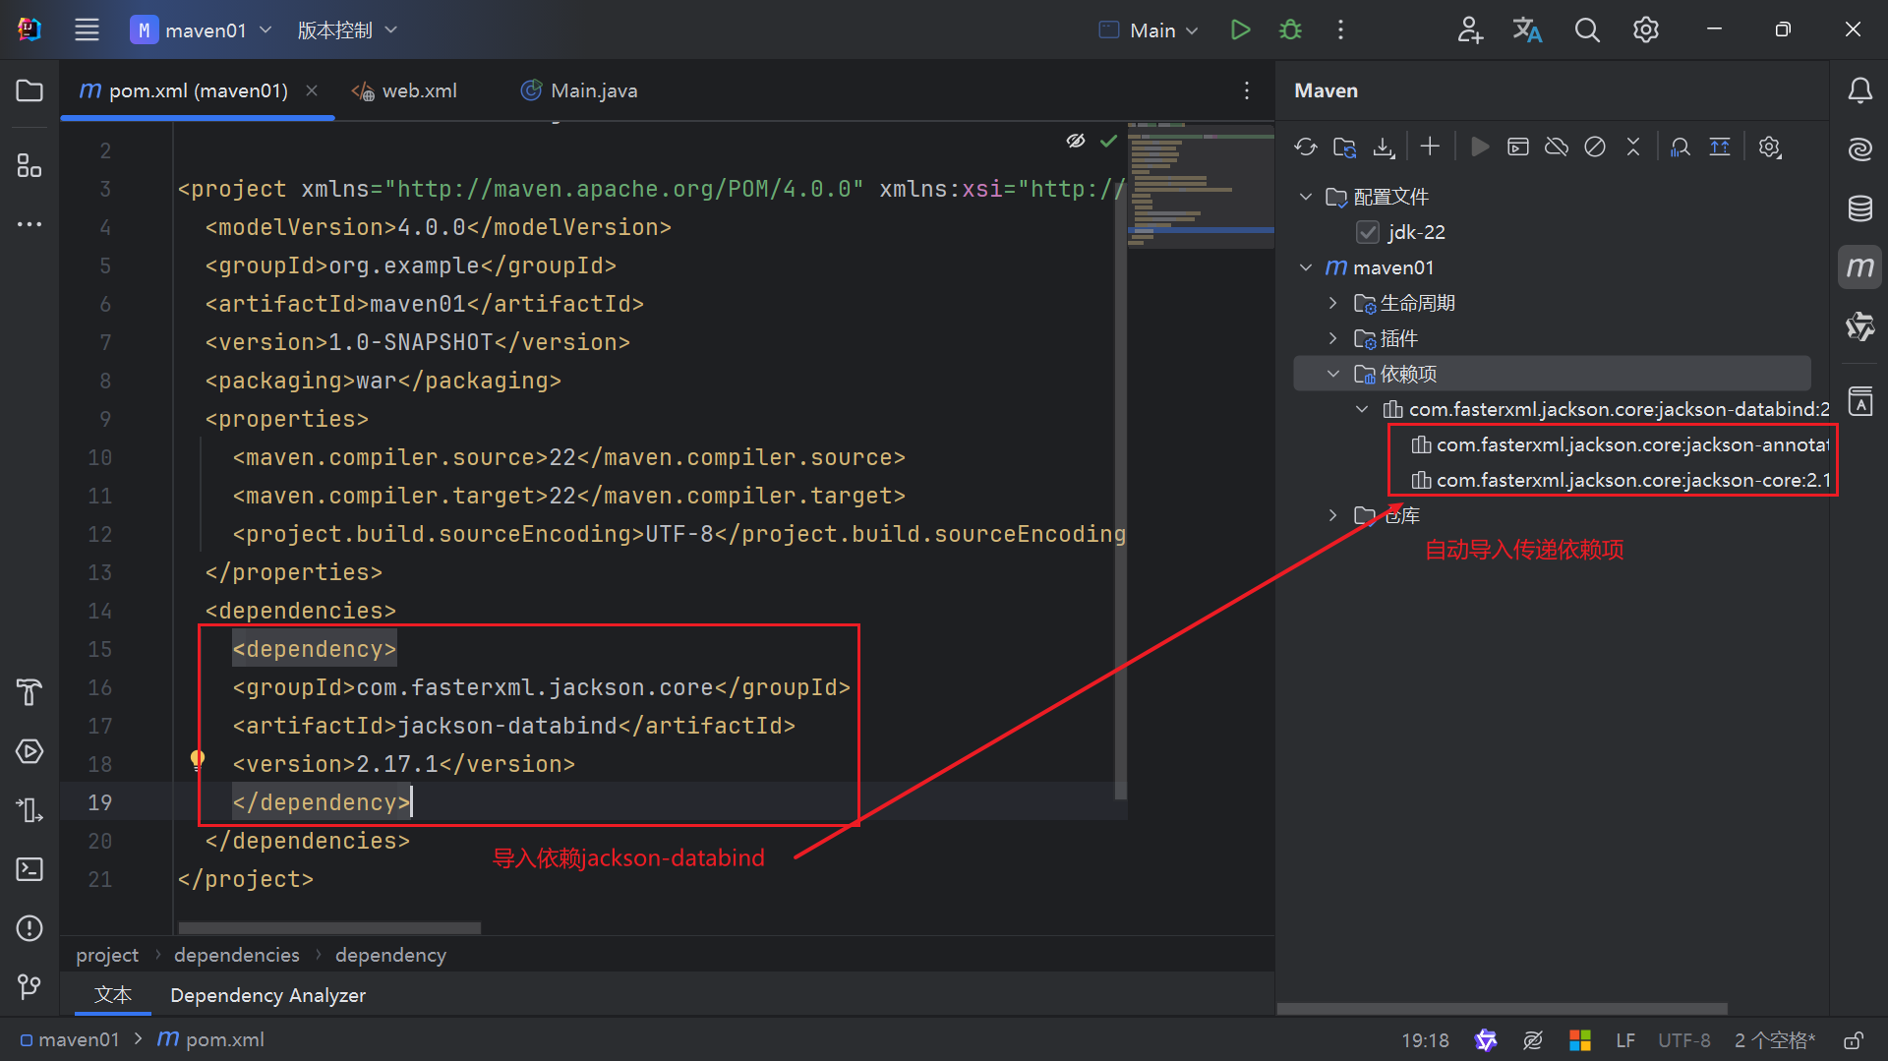Image resolution: width=1888 pixels, height=1061 pixels.
Task: Toggle the Maven tool window button
Action: tap(1859, 267)
